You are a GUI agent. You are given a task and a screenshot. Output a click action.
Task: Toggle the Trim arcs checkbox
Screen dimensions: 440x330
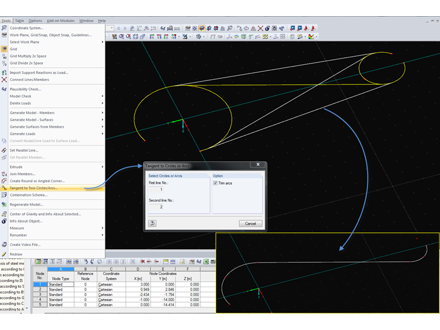pyautogui.click(x=215, y=183)
